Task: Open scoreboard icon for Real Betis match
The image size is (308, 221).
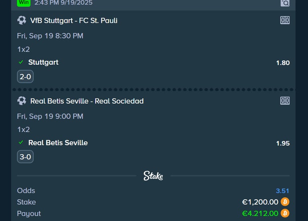Action: pyautogui.click(x=285, y=101)
